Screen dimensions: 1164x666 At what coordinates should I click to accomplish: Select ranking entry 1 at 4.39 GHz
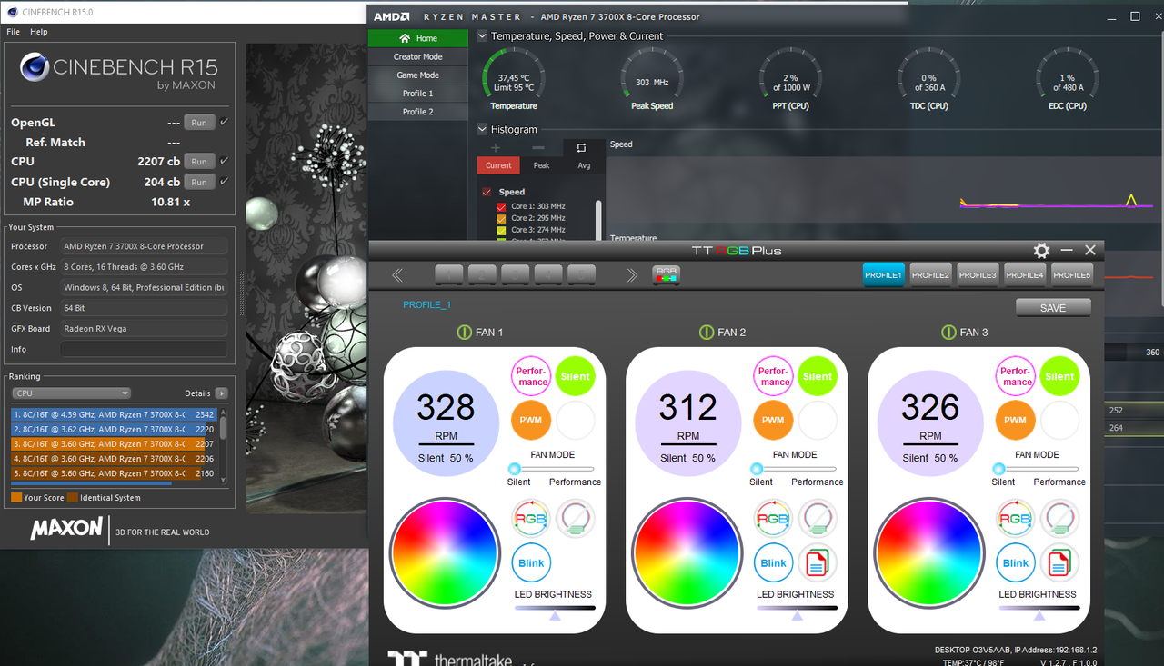(x=114, y=414)
